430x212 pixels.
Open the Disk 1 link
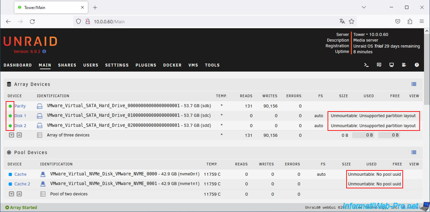point(20,116)
